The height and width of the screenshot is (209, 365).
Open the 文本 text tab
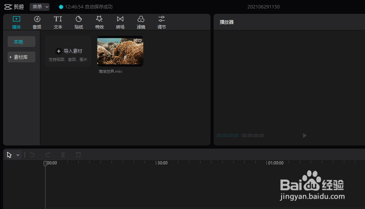pyautogui.click(x=58, y=22)
